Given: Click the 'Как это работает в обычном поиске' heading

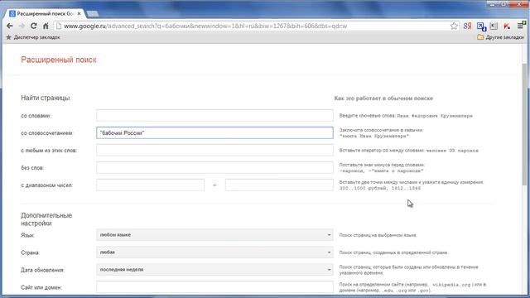Looking at the screenshot, I should coord(383,99).
